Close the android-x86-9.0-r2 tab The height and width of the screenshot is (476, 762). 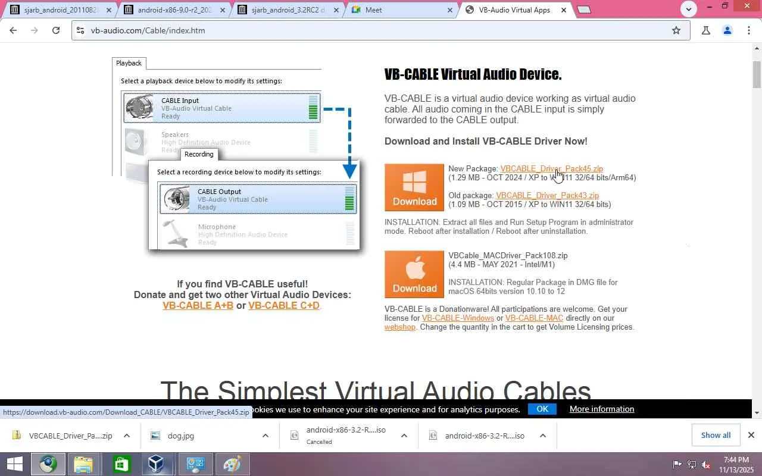point(223,10)
